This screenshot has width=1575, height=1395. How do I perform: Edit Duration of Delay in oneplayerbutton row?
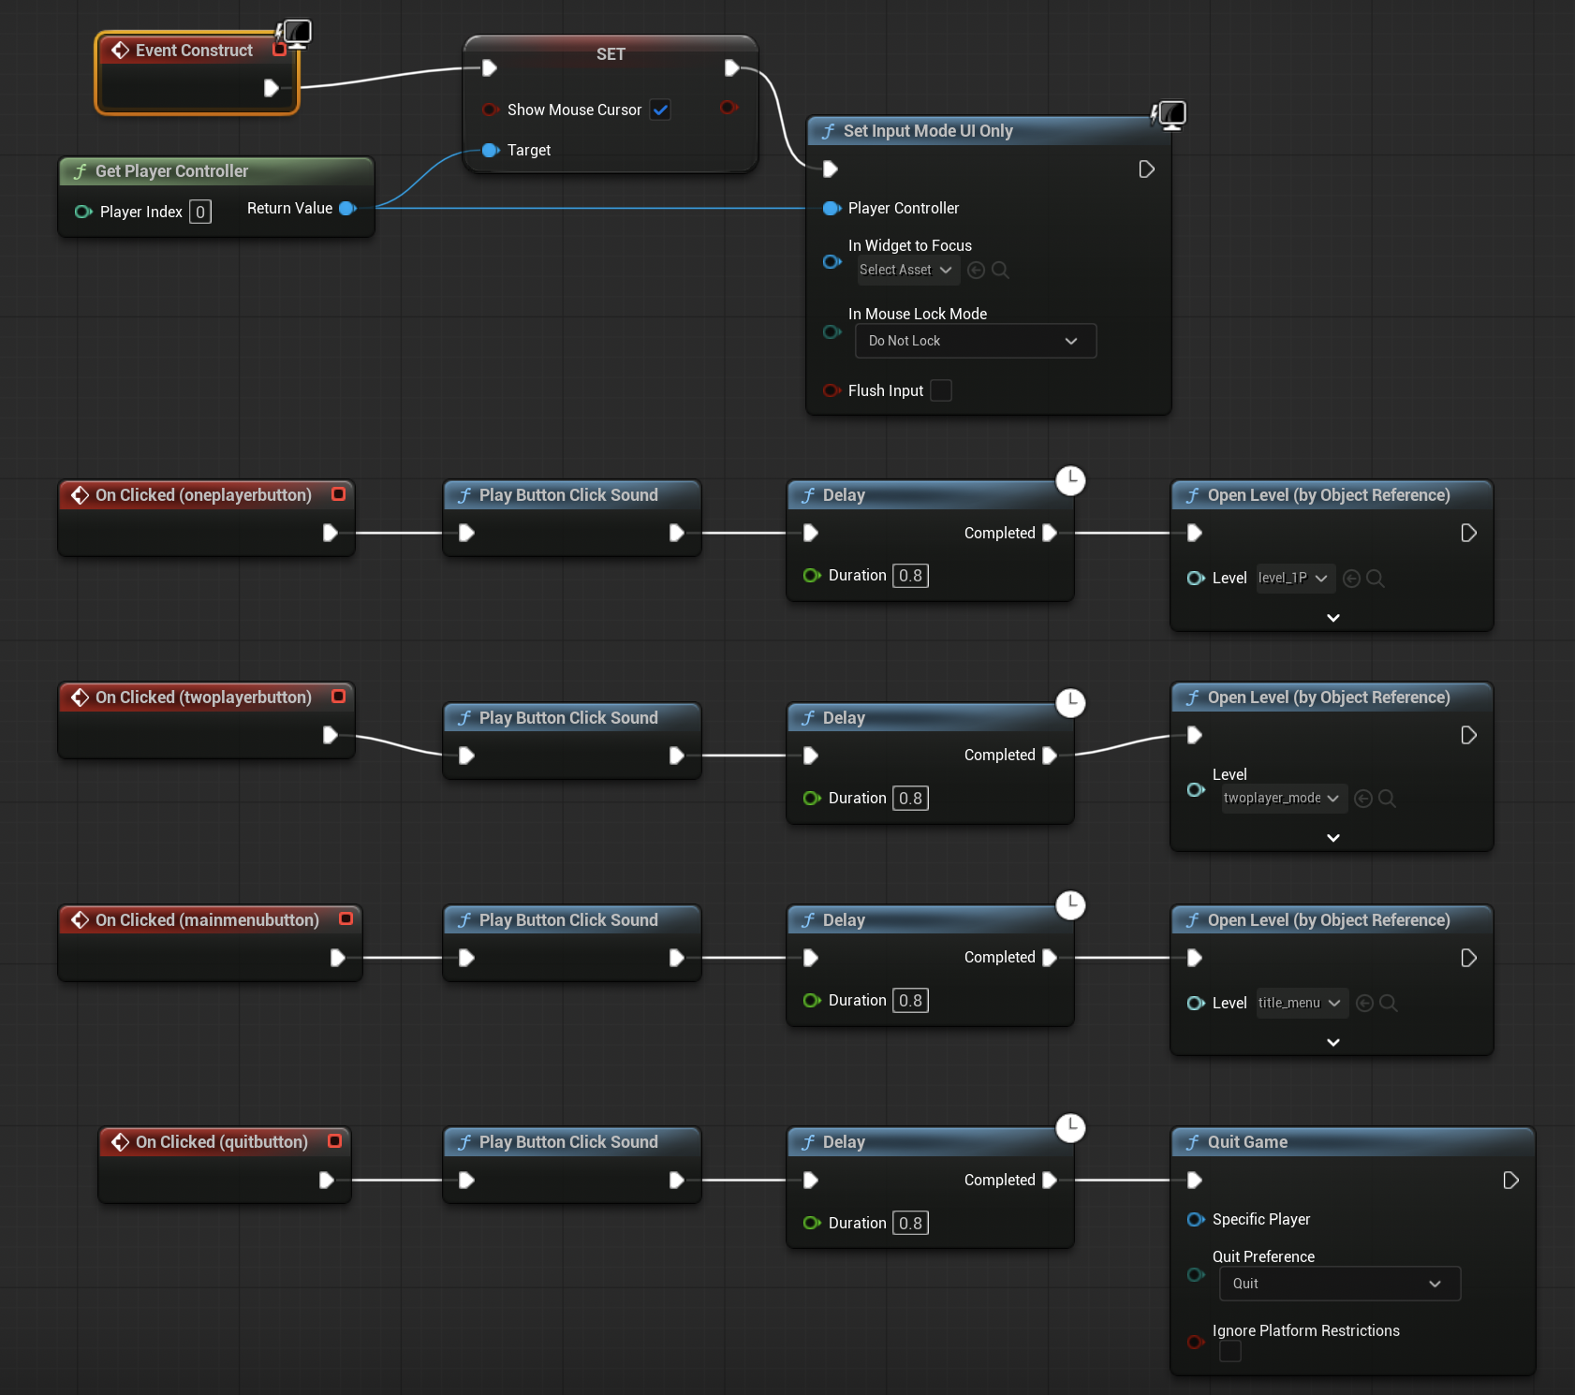tap(910, 576)
